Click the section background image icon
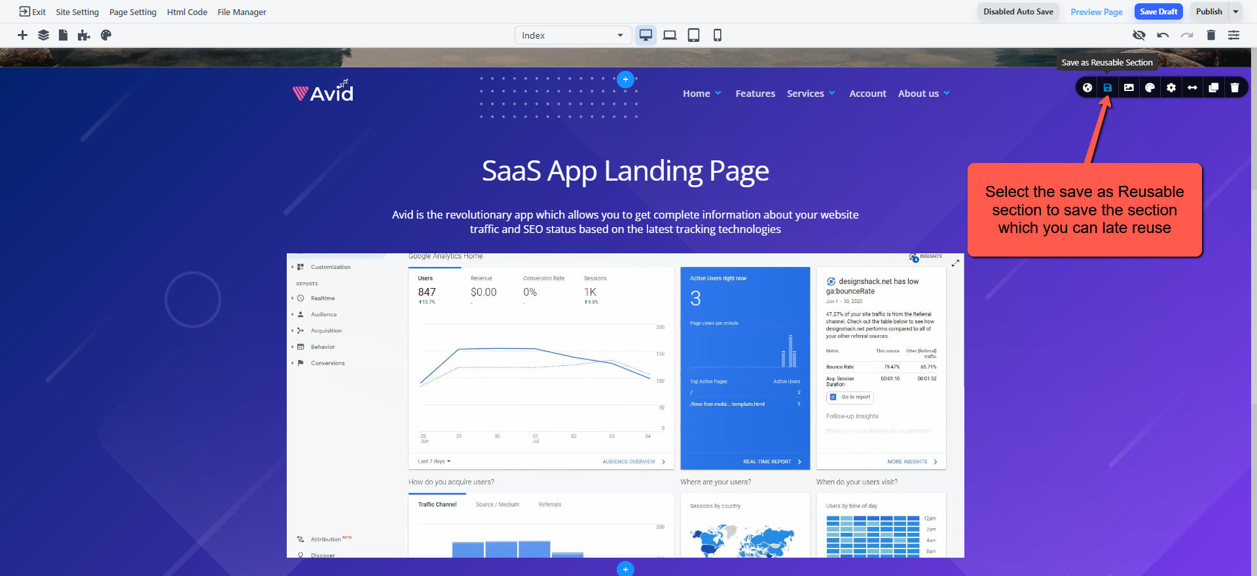Screen dimensions: 1257x576 pos(1129,88)
